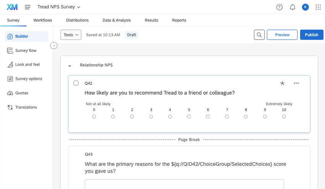Tick the Q42 selection checkbox

(x=76, y=83)
